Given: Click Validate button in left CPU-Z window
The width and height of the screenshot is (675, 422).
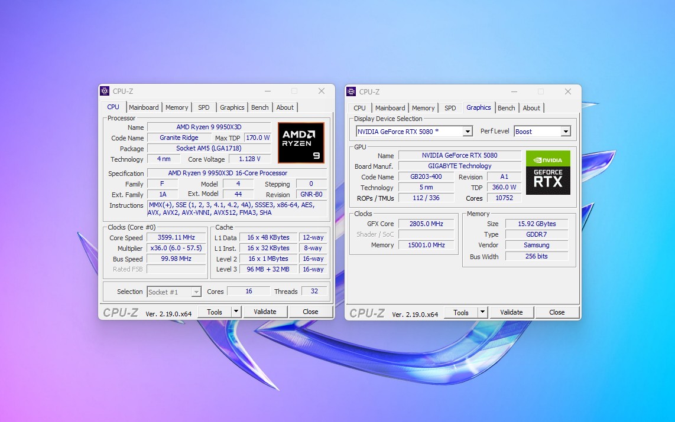Looking at the screenshot, I should (x=265, y=312).
